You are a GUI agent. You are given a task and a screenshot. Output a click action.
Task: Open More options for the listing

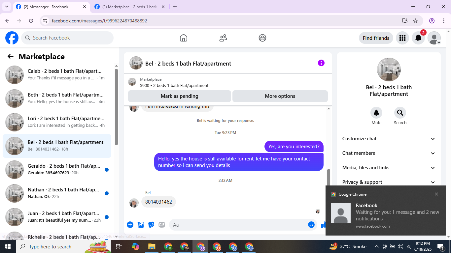(280, 96)
